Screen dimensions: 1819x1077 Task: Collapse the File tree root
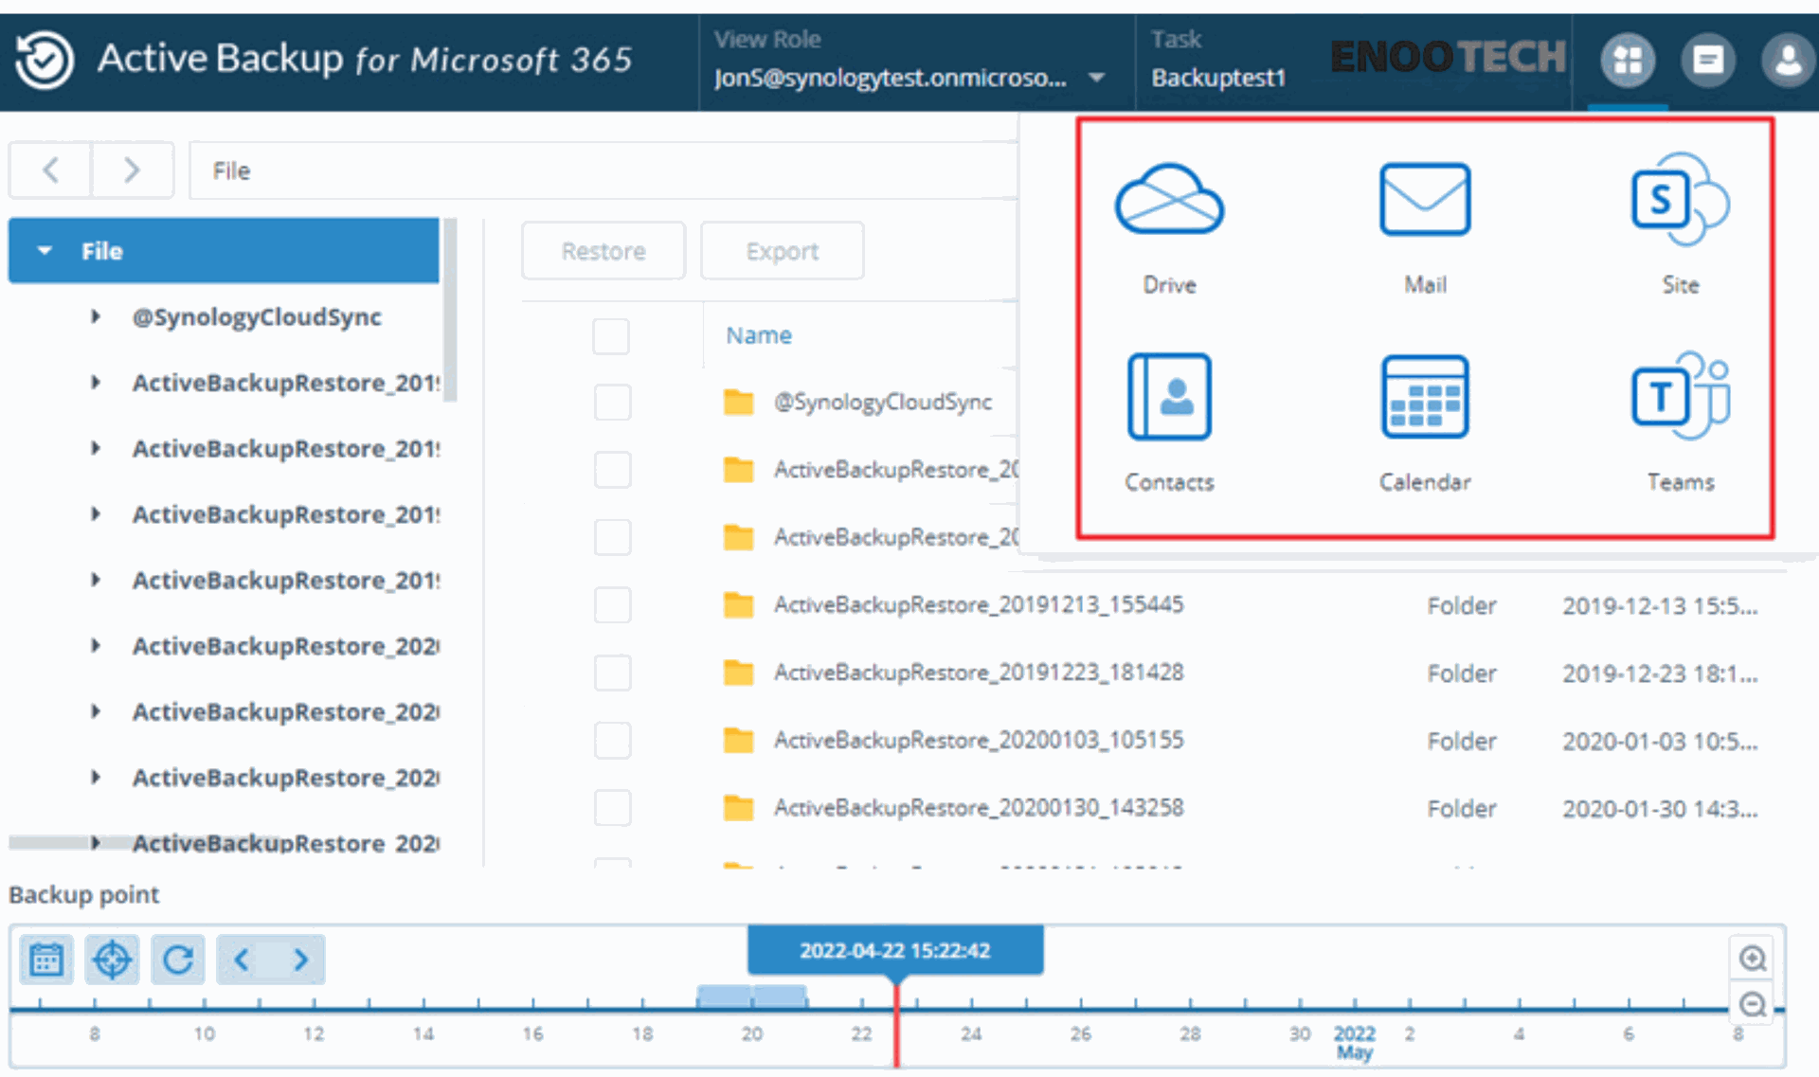click(x=44, y=251)
